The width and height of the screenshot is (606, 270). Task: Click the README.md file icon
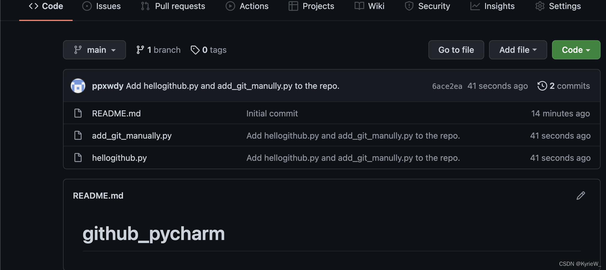78,113
